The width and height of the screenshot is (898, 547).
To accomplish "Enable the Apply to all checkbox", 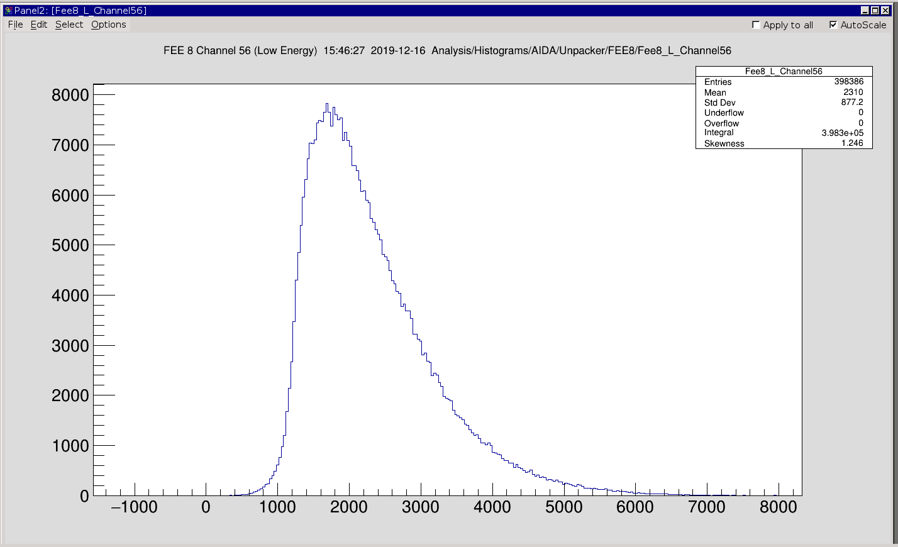I will point(756,25).
